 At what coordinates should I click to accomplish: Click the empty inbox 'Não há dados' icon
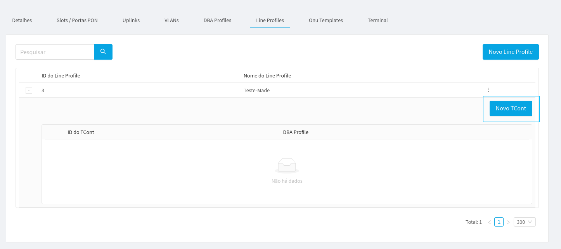(287, 165)
